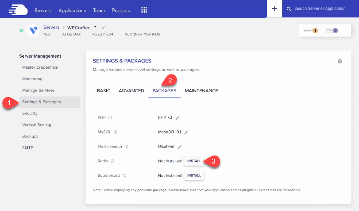Go to the Servers breadcrumb link
The height and width of the screenshot is (211, 359).
tap(51, 27)
